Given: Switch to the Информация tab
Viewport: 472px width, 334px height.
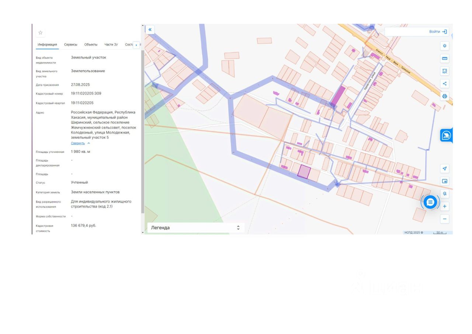Looking at the screenshot, I should tap(47, 45).
